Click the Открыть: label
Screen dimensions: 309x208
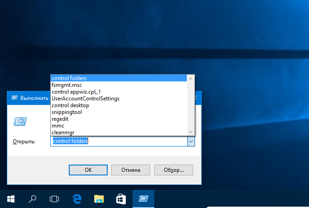coord(24,142)
